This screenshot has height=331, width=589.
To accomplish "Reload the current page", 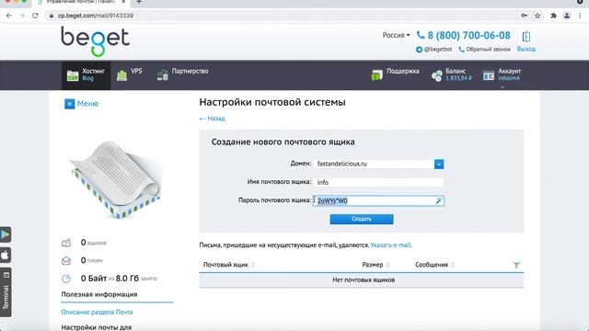I will [x=35, y=16].
